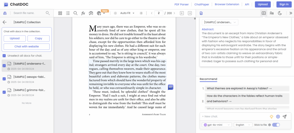Ask how characters reflect human traits question
The image size is (294, 133).
point(247,99)
